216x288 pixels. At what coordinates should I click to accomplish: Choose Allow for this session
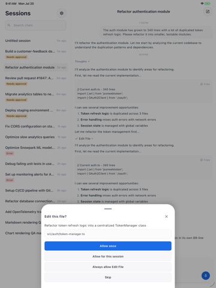coord(108,256)
